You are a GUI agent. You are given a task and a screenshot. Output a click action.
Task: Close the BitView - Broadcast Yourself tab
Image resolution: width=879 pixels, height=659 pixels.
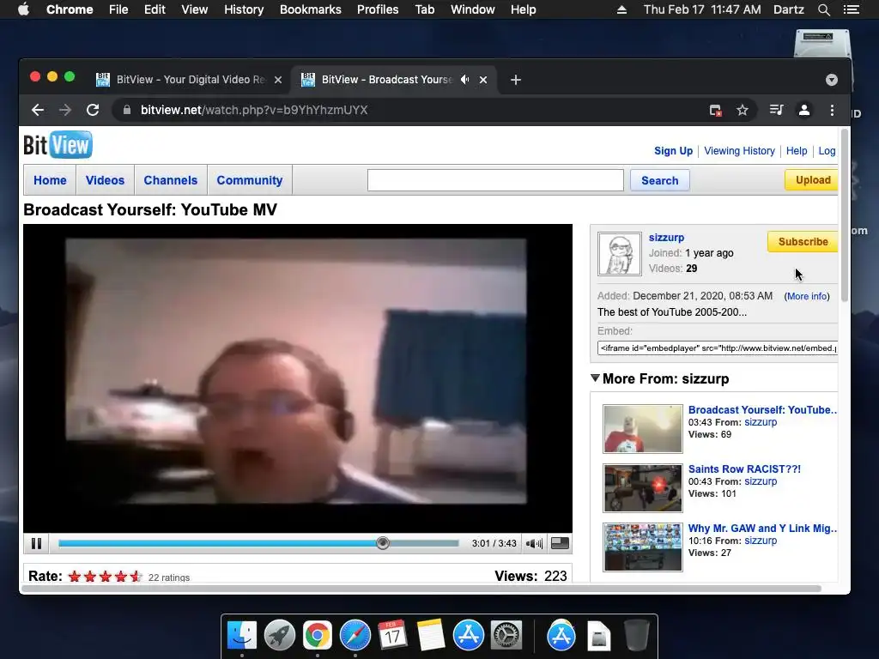coord(483,80)
